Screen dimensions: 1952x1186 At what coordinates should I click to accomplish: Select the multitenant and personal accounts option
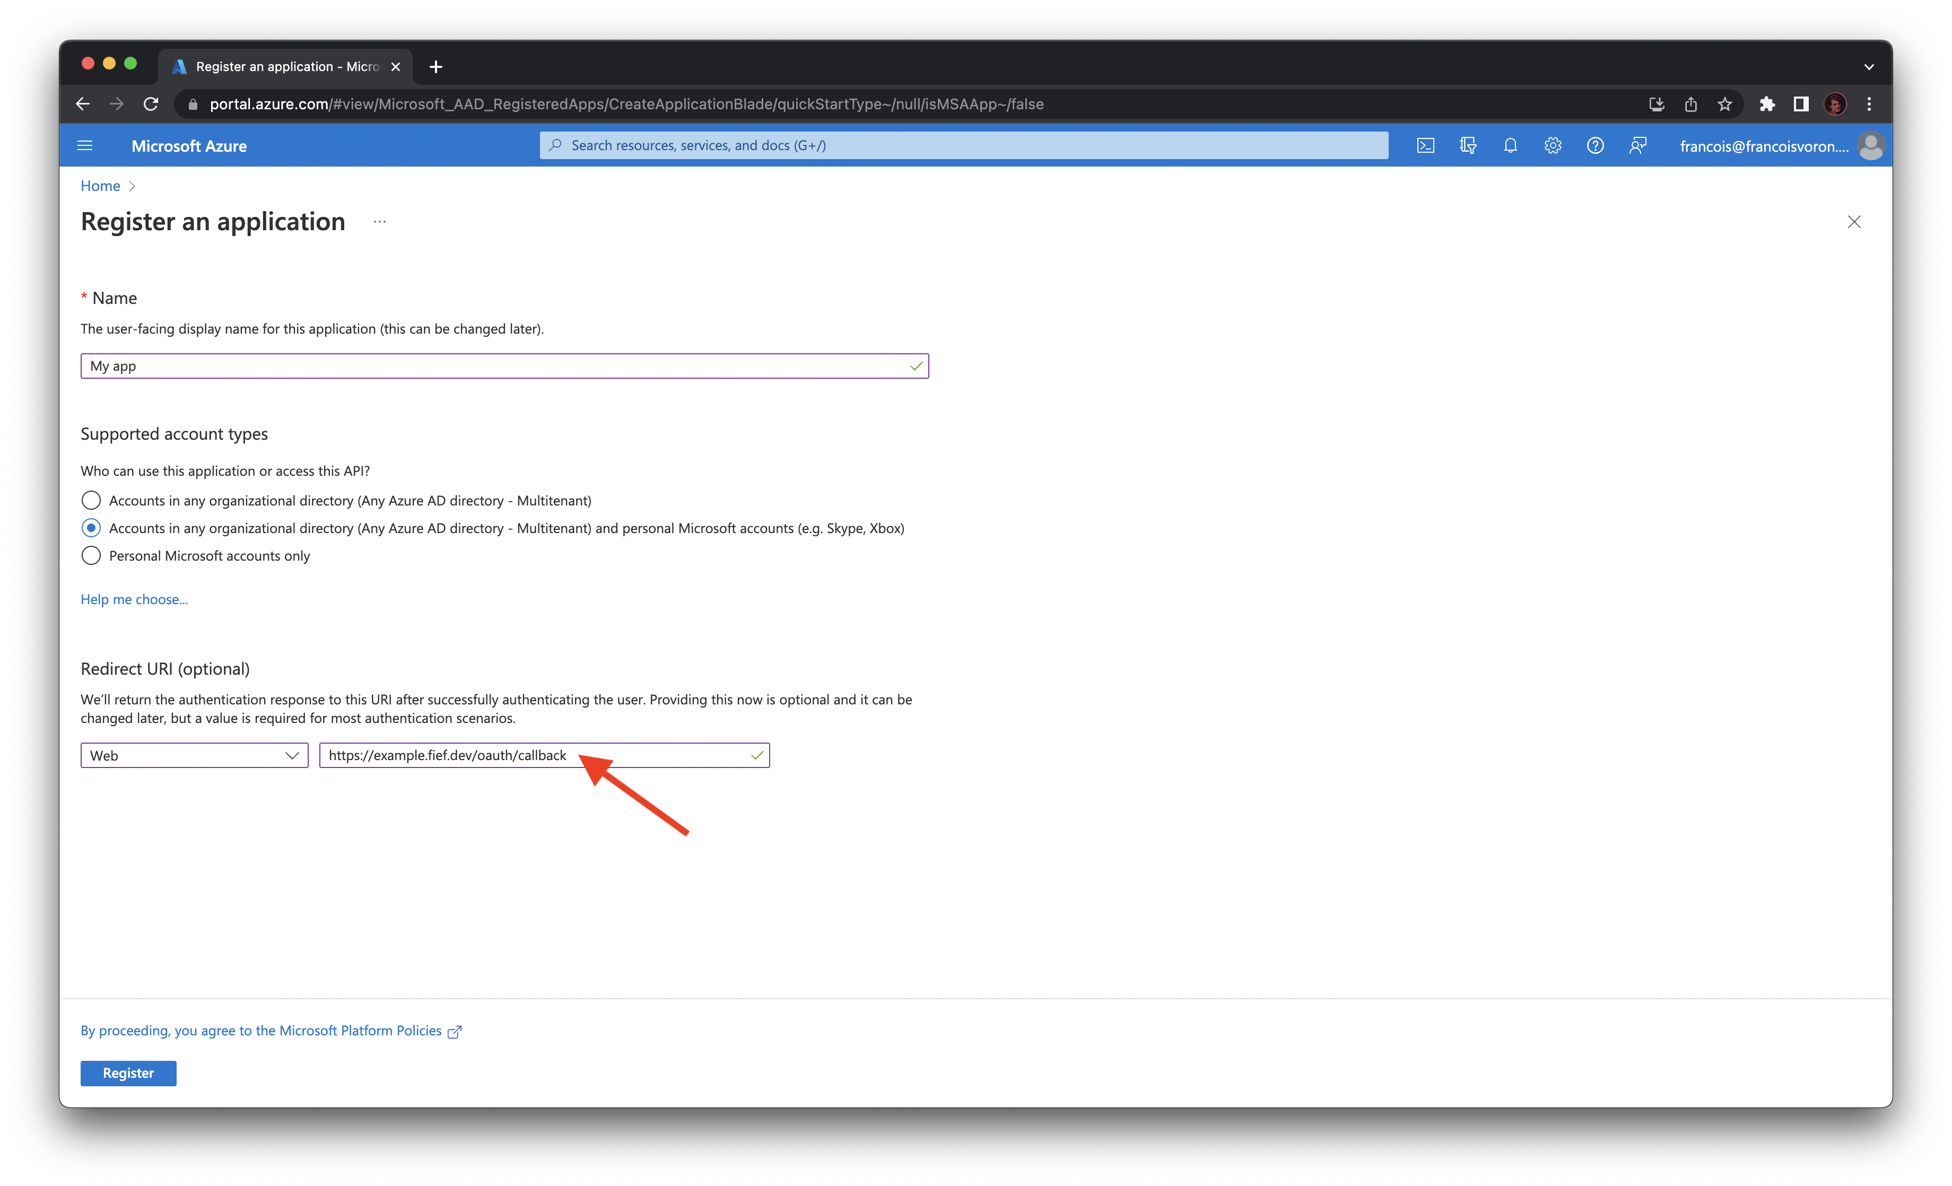click(x=90, y=528)
